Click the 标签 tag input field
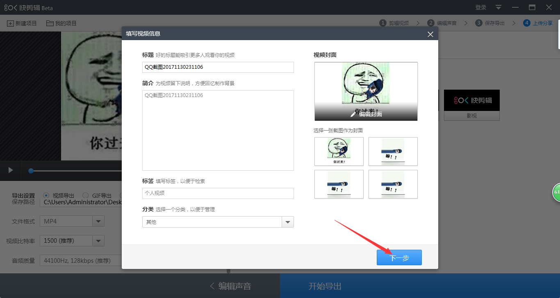The width and height of the screenshot is (560, 298). coord(218,193)
